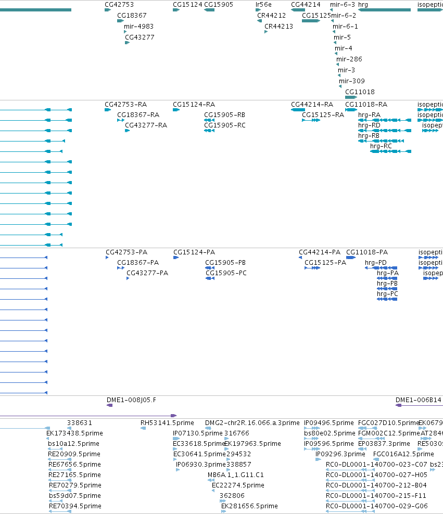Image resolution: width=443 pixels, height=514 pixels.
Task: Click the mir-3 gene label
Action: tap(347, 70)
